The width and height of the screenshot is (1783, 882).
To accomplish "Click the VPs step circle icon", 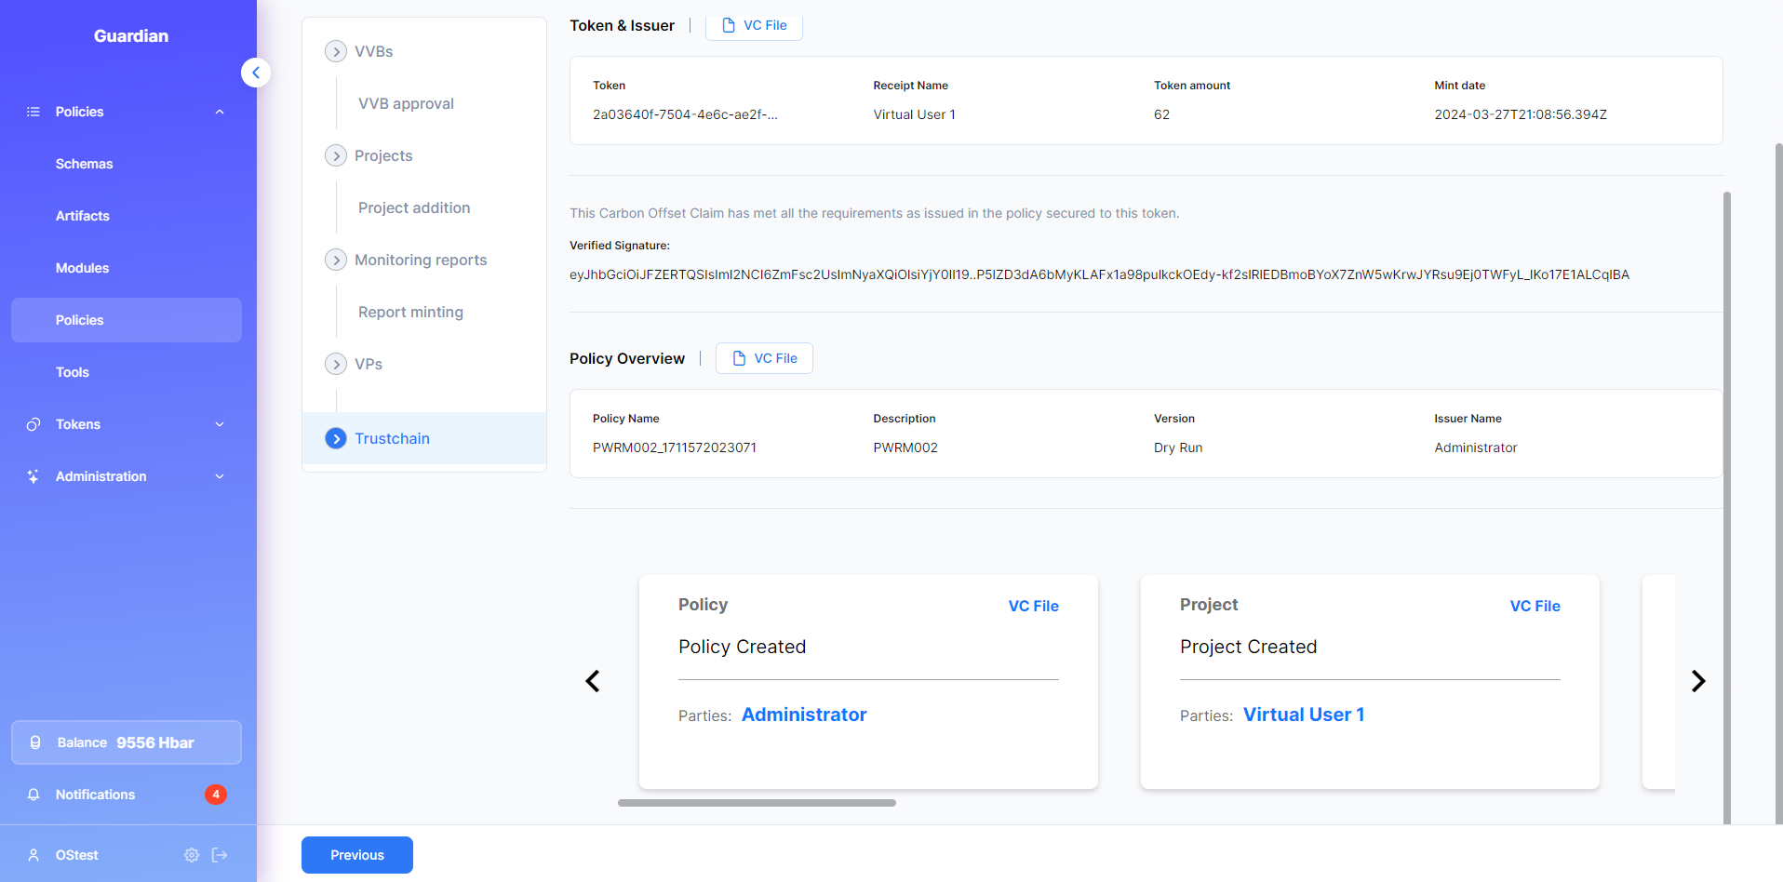I will [x=336, y=364].
